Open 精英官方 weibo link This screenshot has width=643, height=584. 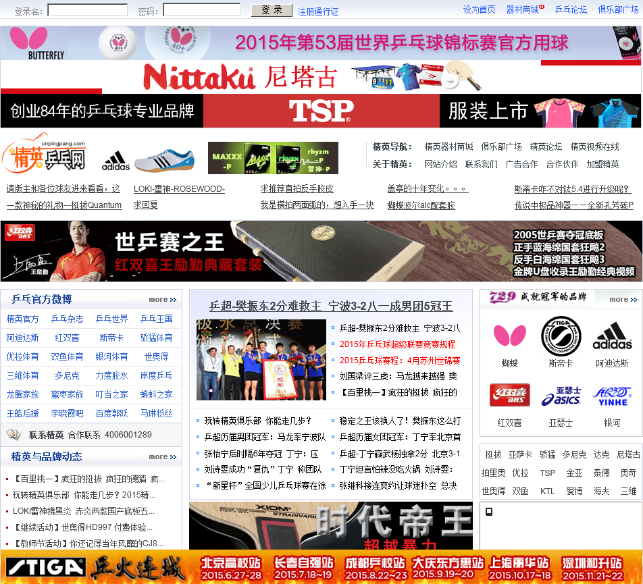22,319
